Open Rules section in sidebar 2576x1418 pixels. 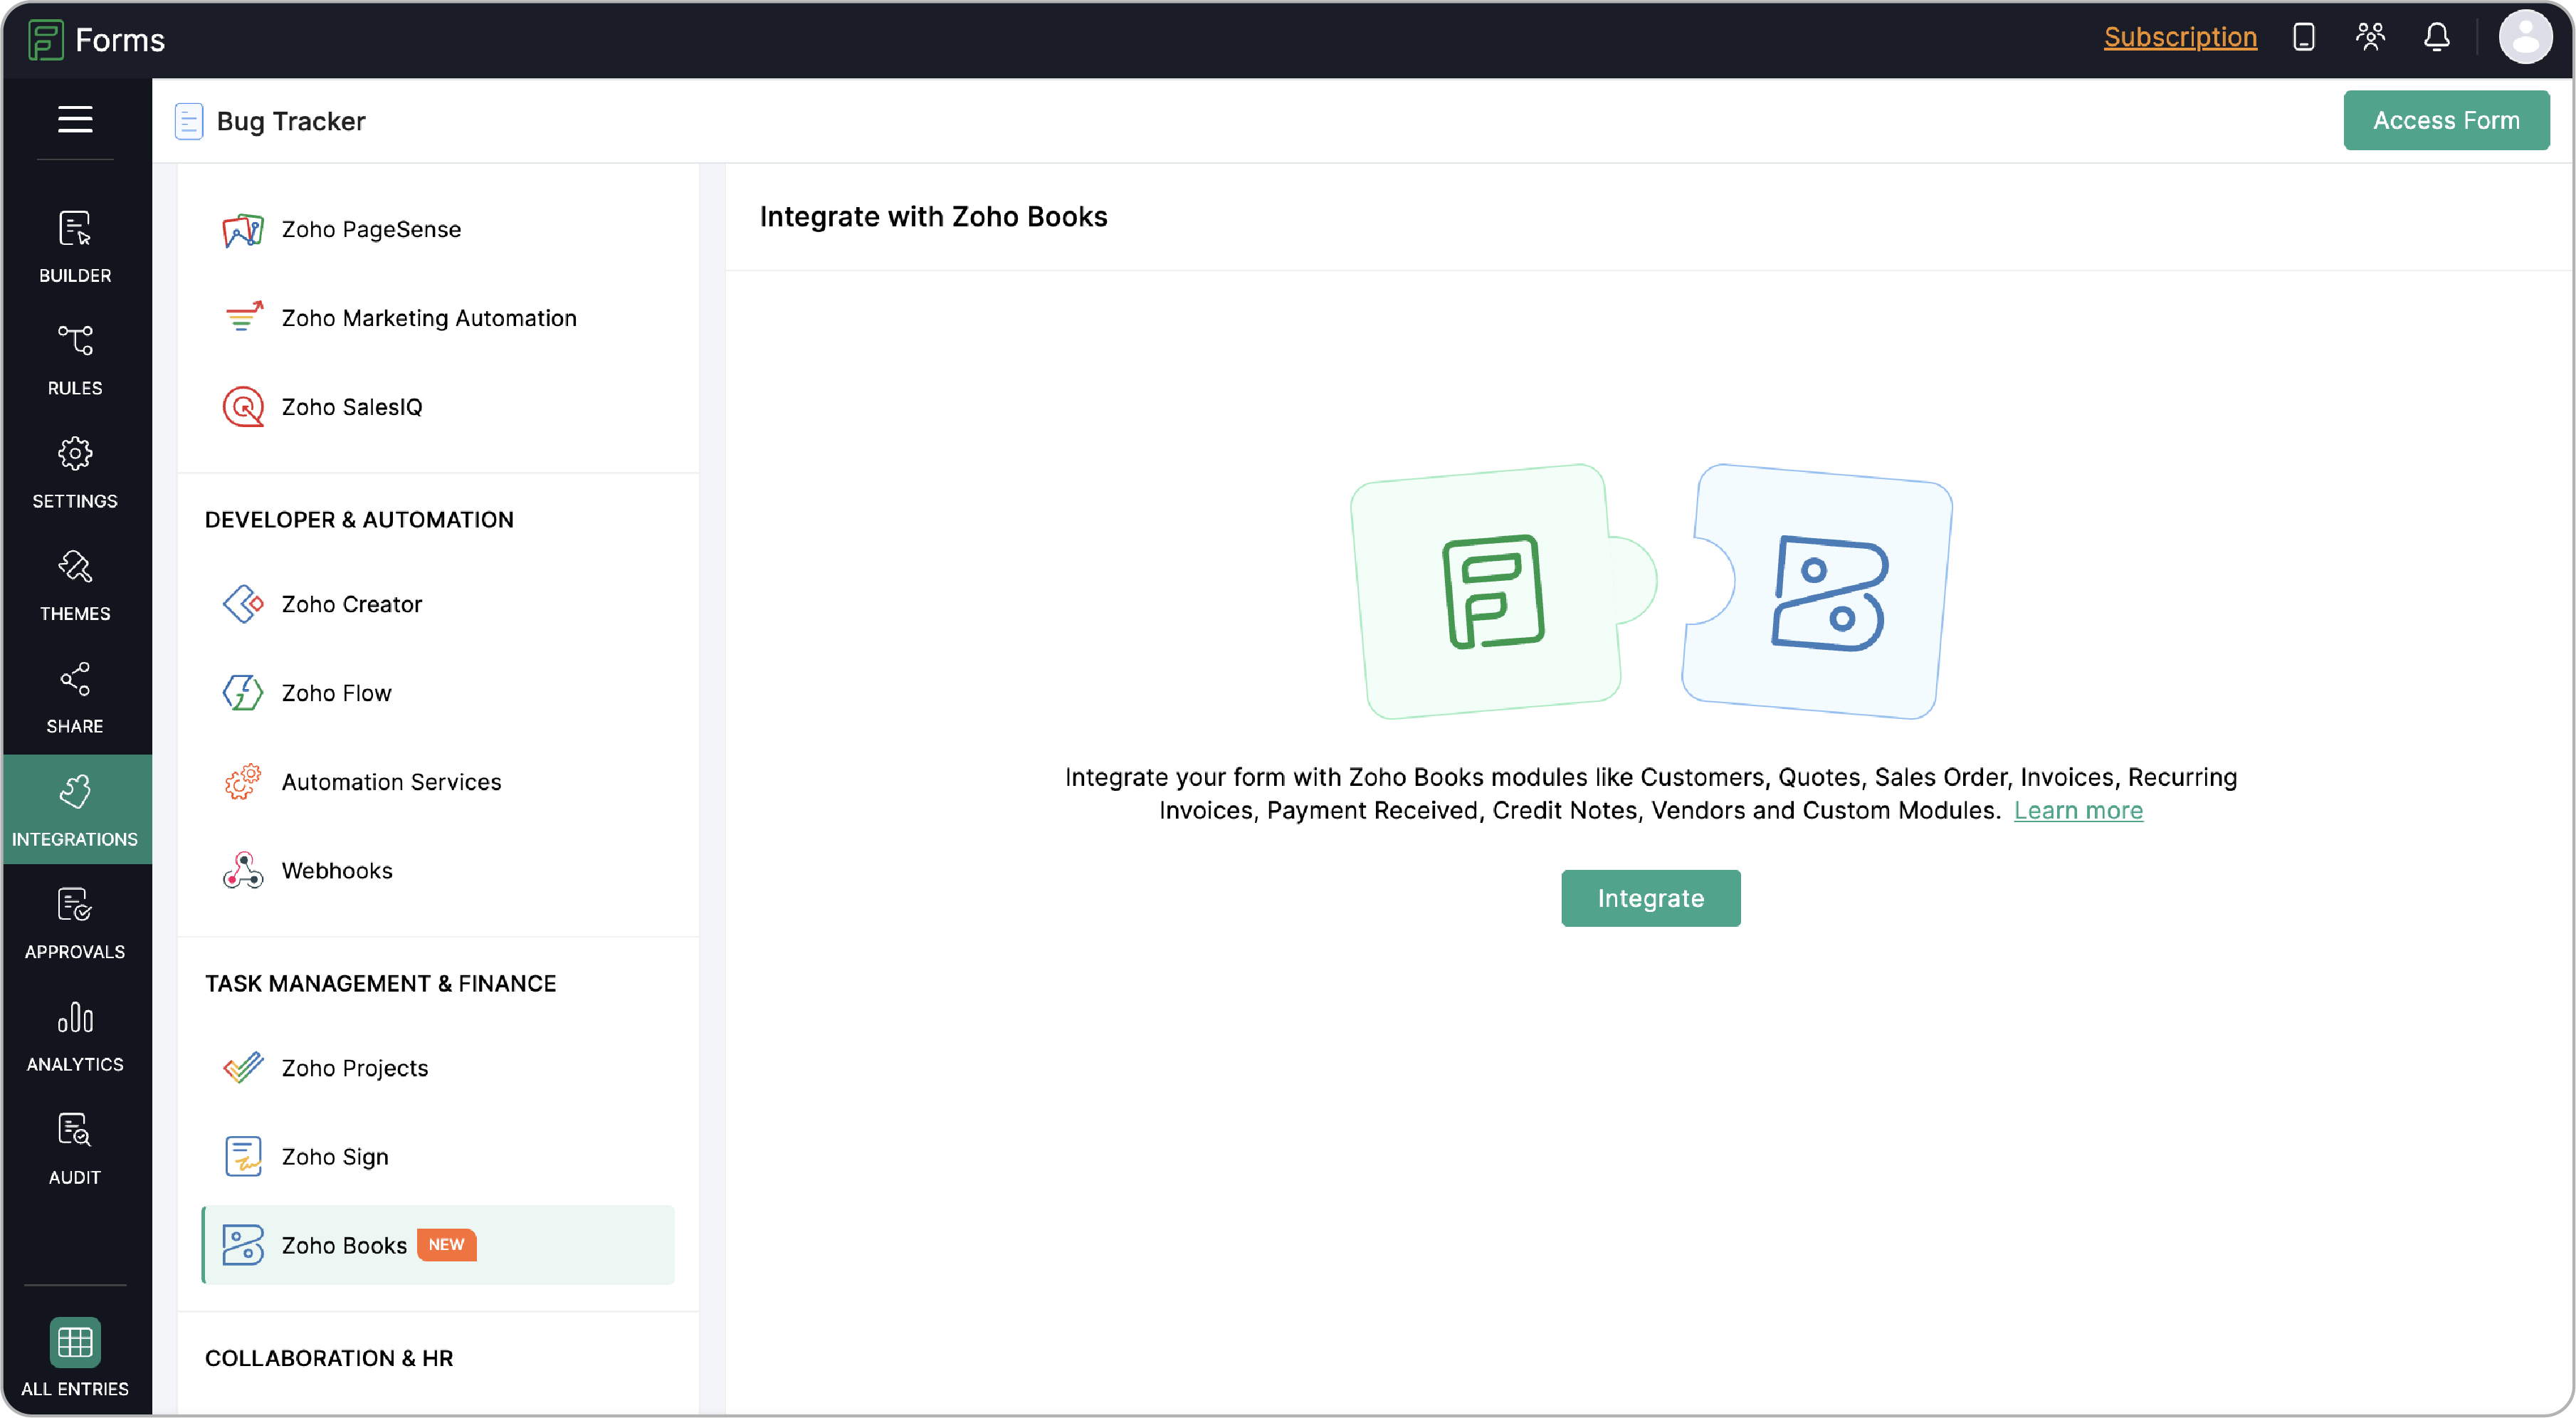(75, 360)
